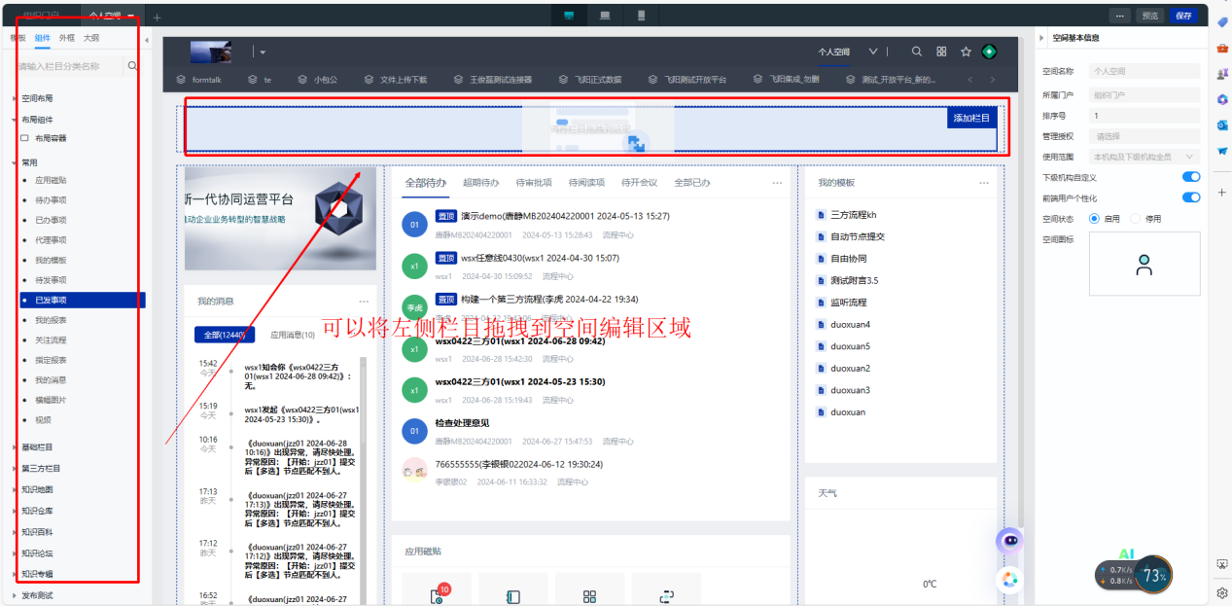This screenshot has height=606, width=1232.
Task: Add a new space tab with plus icon
Action: (158, 17)
